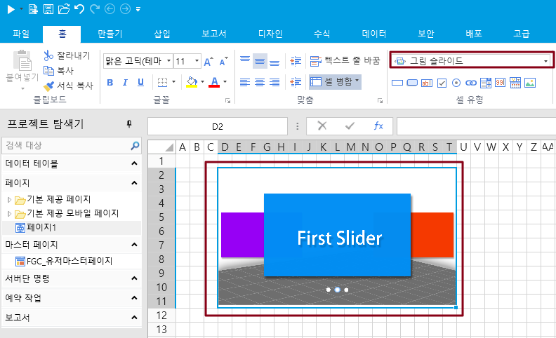Image resolution: width=556 pixels, height=338 pixels.
Task: Click the 셀 병합 button
Action: (335, 82)
